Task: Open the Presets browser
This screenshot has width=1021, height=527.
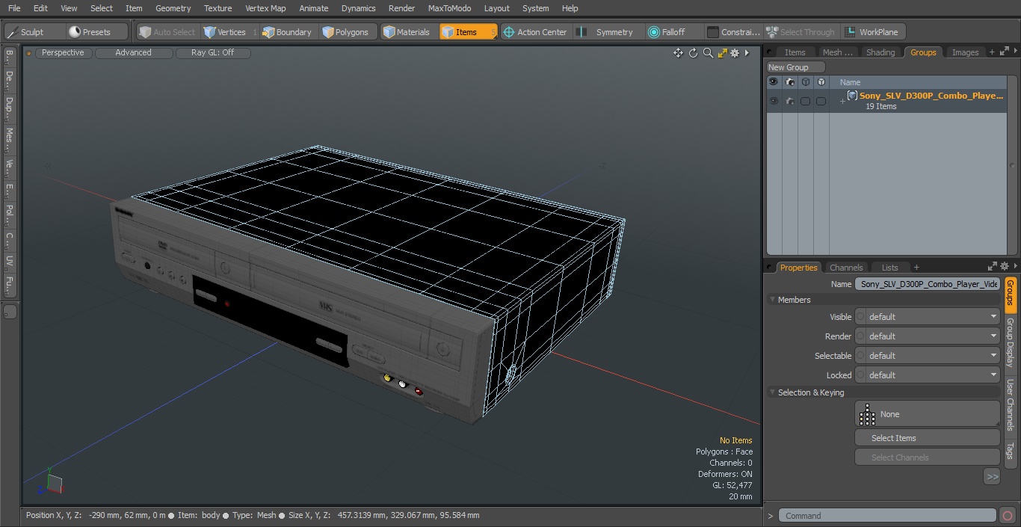Action: pos(97,32)
